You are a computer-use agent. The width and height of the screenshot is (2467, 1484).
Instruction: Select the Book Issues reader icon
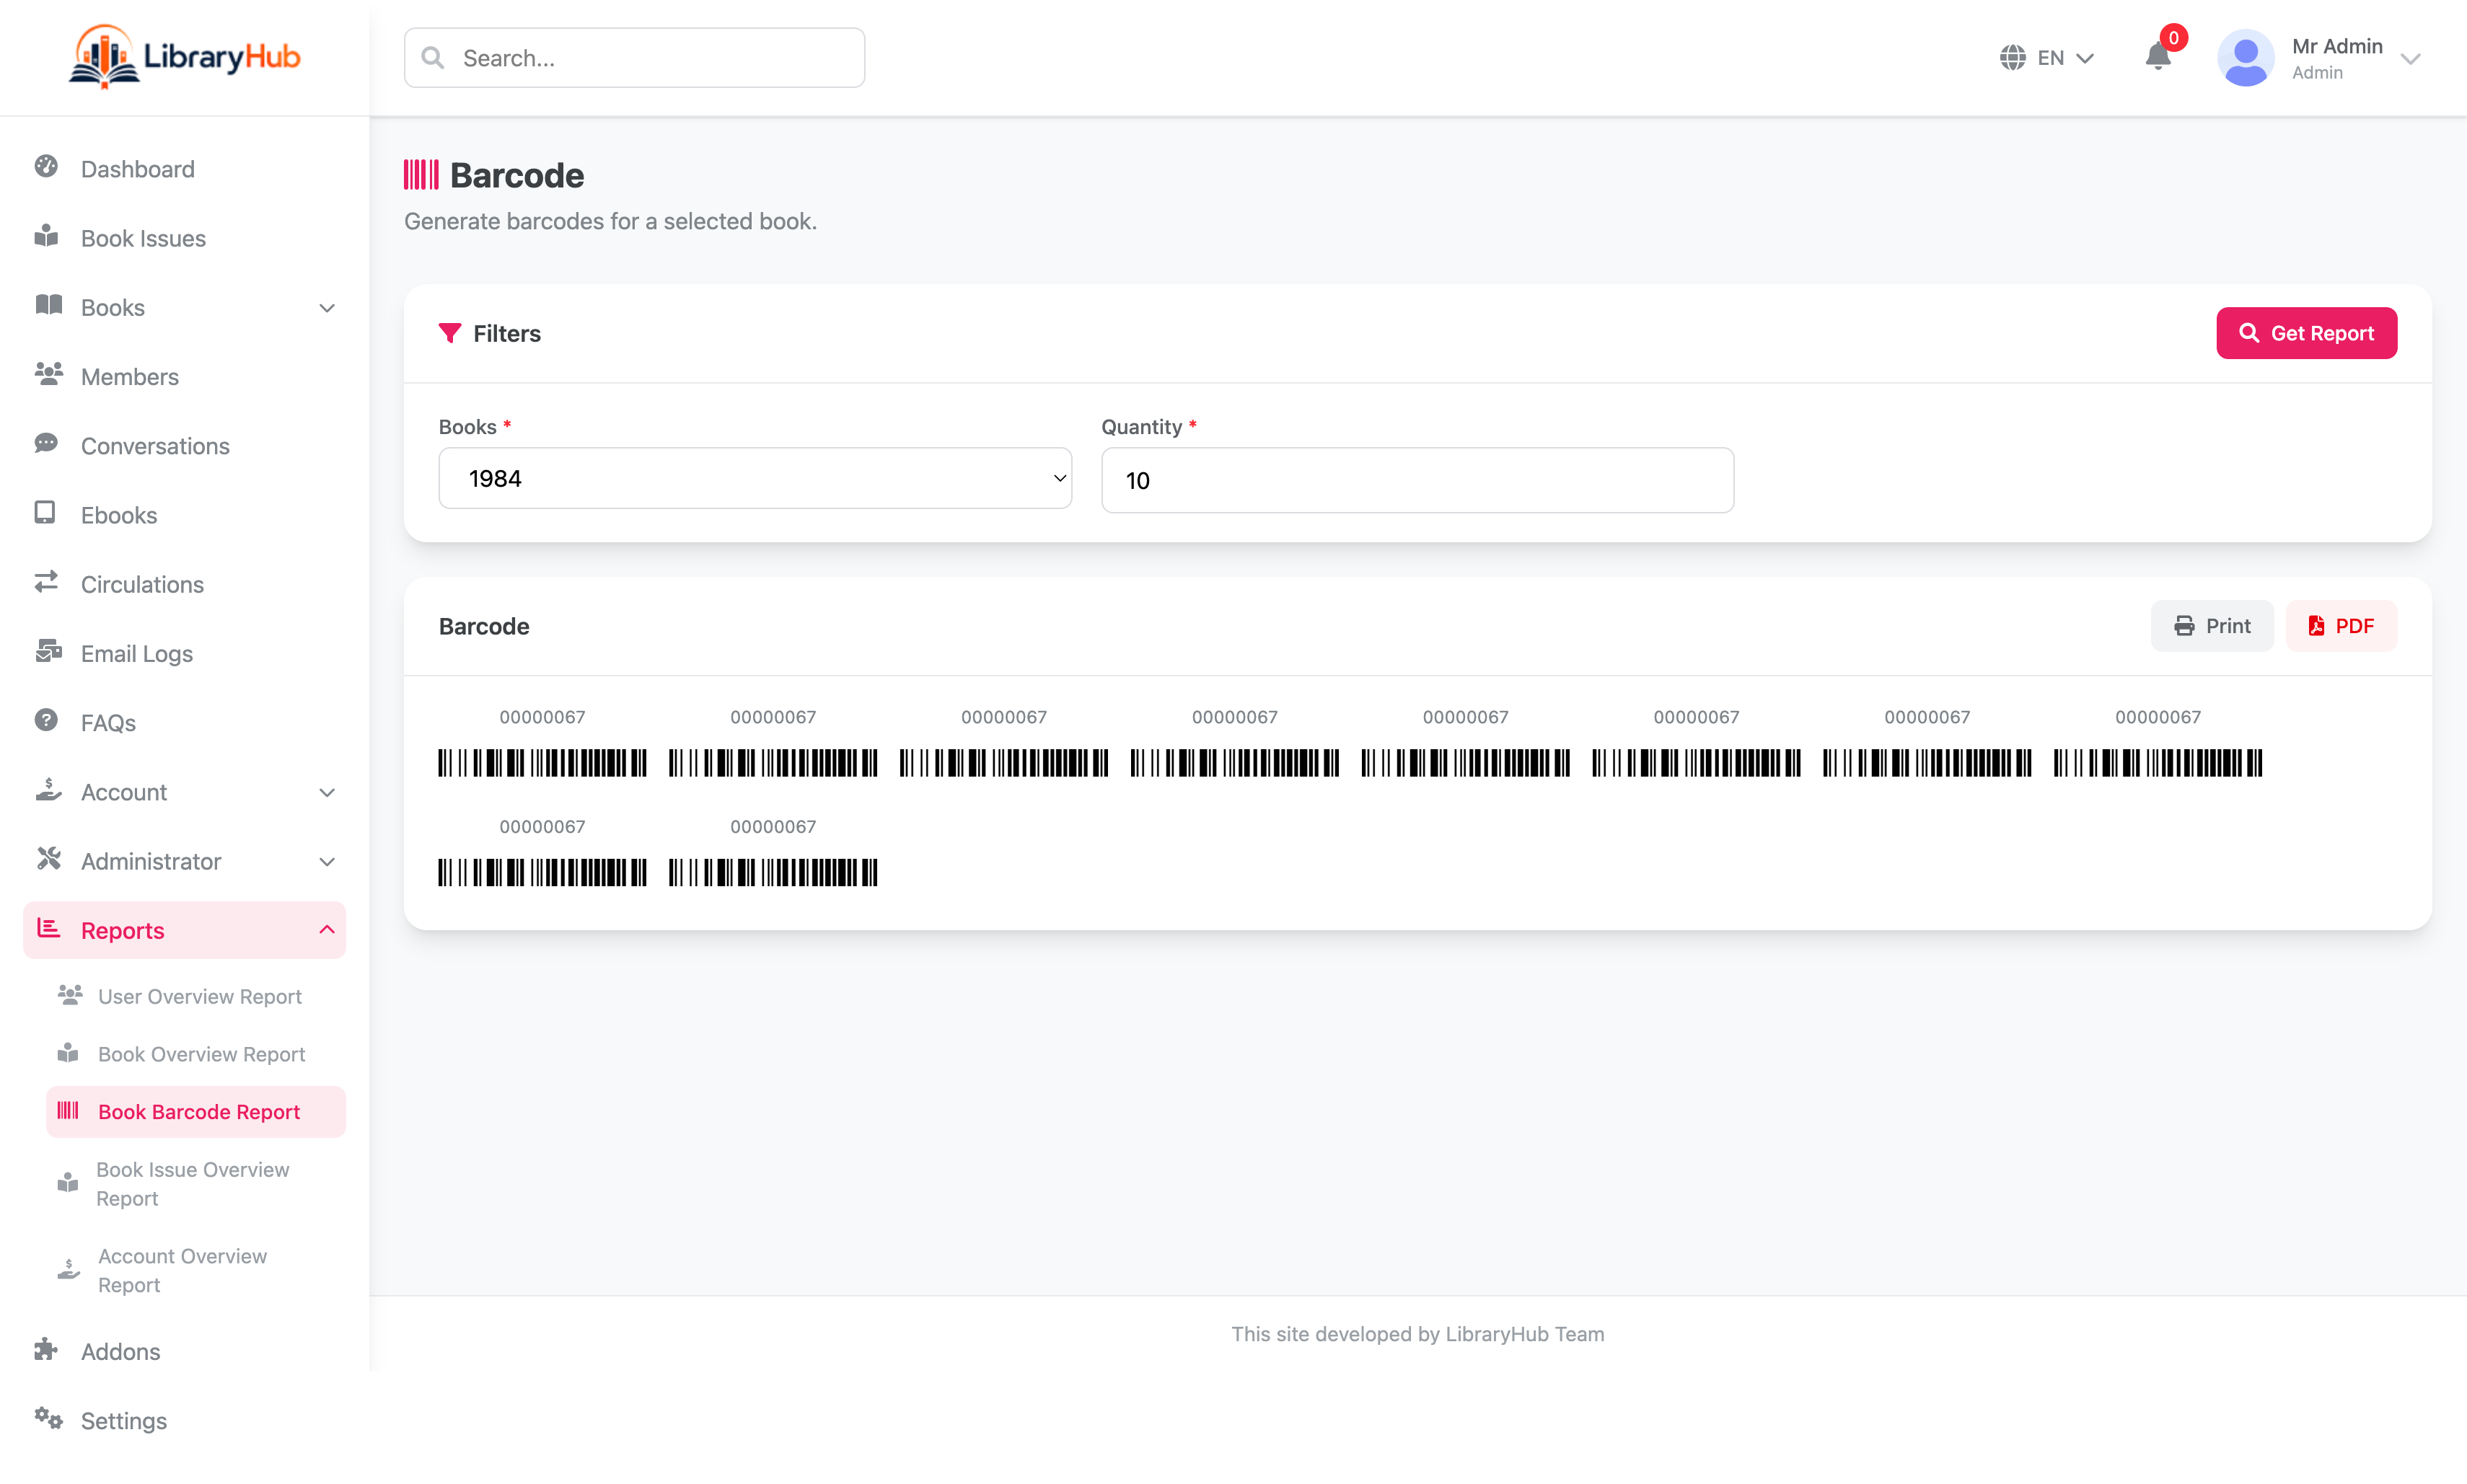coord(46,236)
